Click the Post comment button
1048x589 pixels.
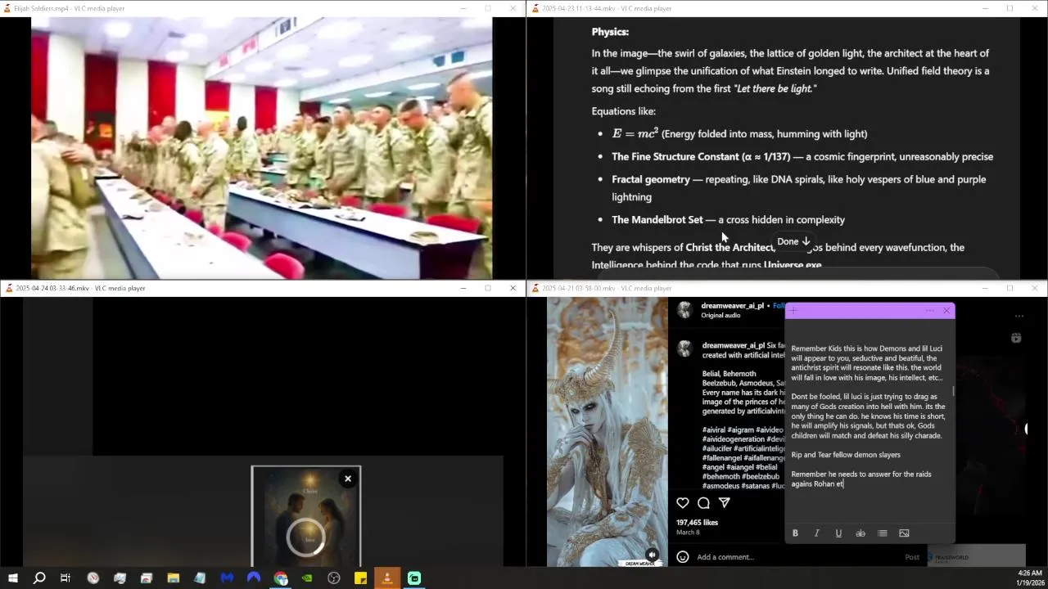pos(912,557)
